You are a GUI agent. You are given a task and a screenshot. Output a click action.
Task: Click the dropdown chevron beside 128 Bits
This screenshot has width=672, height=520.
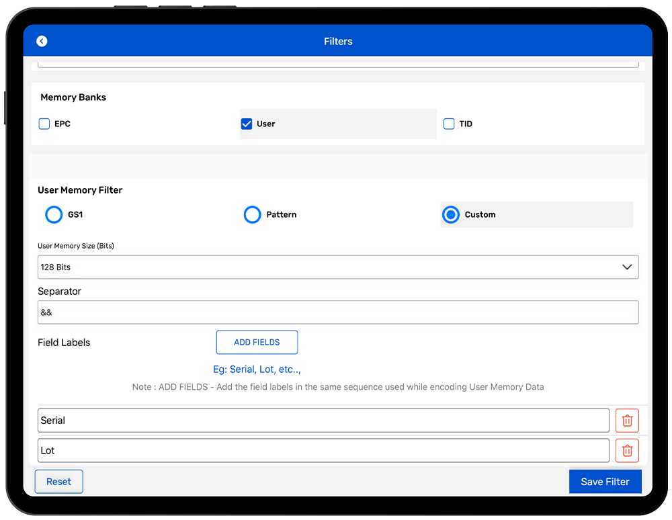(627, 267)
